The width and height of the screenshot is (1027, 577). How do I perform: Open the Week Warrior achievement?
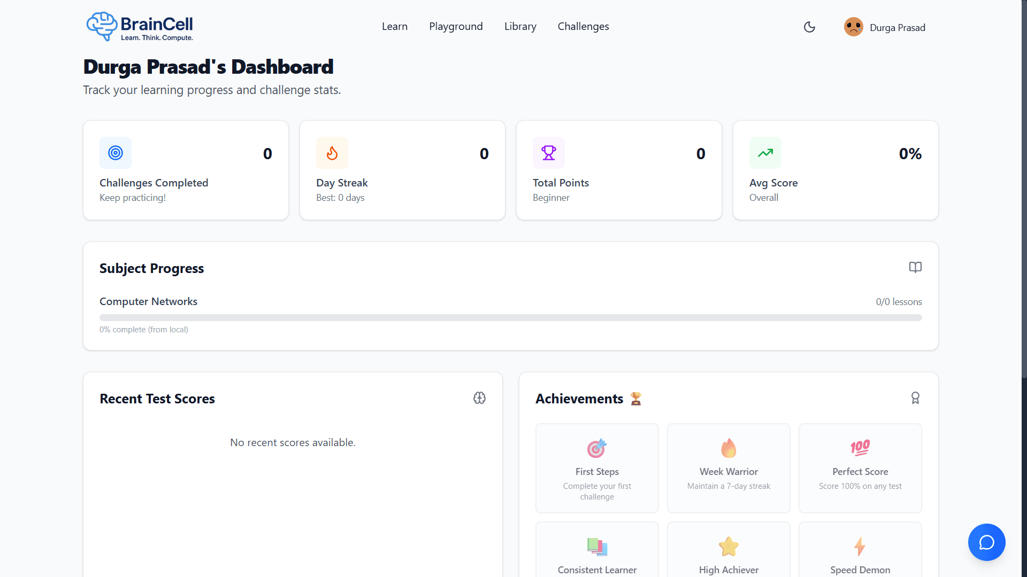[x=729, y=468]
